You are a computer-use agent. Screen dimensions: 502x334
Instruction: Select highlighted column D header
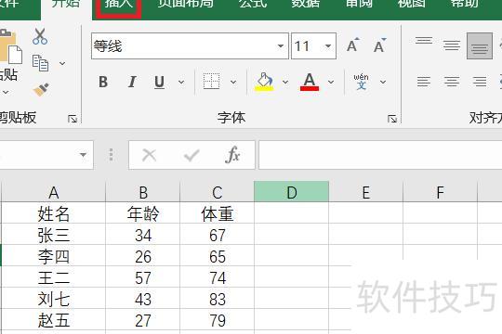pos(292,192)
